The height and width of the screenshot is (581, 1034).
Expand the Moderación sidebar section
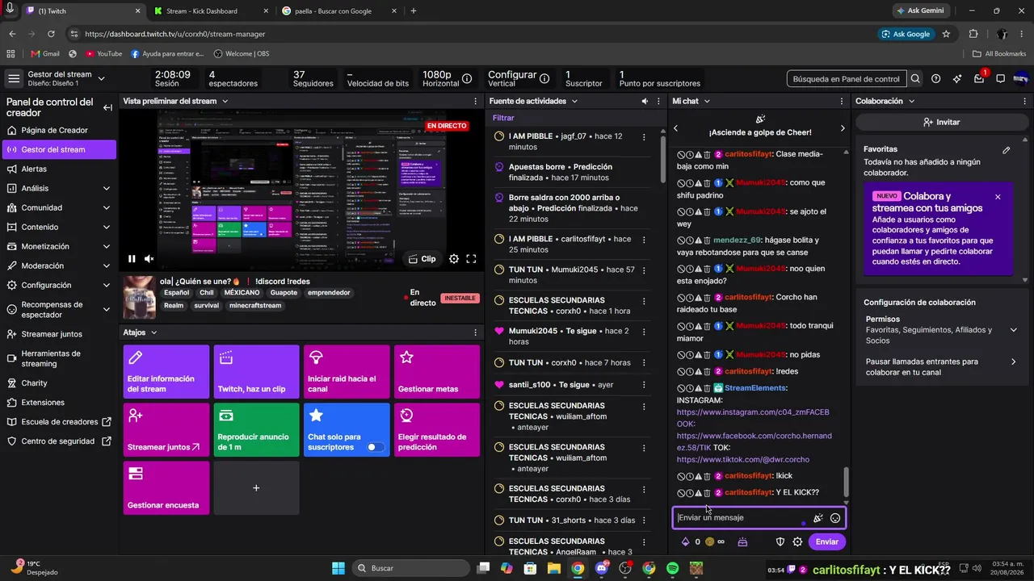(107, 265)
